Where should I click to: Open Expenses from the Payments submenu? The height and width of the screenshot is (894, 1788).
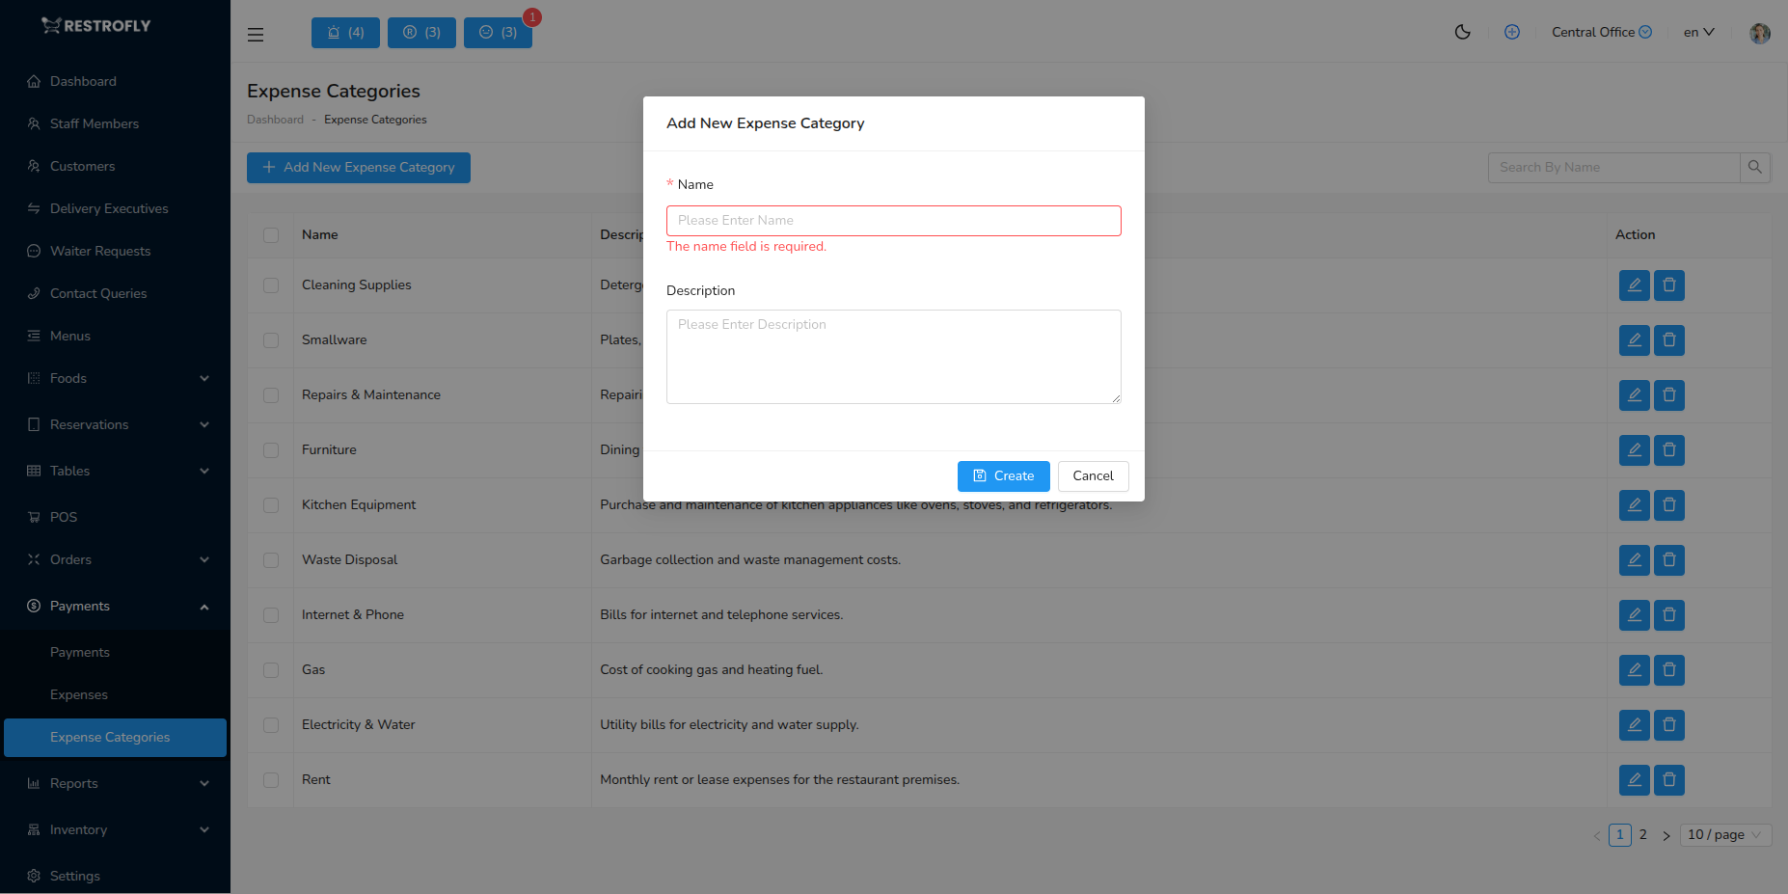tap(78, 694)
